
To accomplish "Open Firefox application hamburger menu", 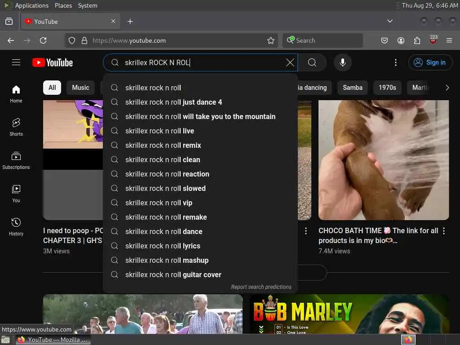I will click(449, 40).
